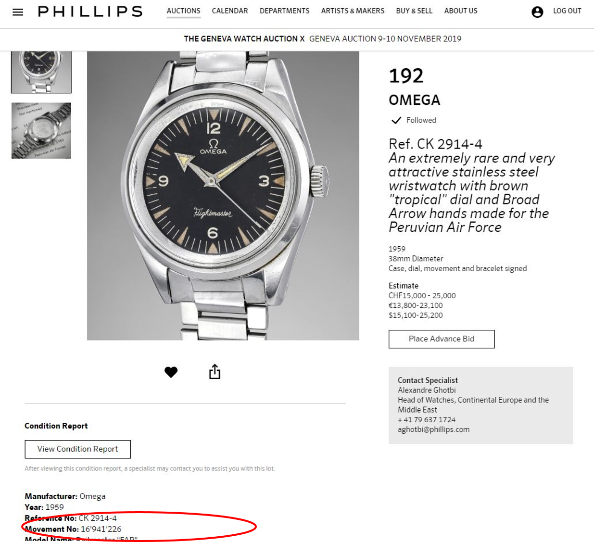Select the watch front view thumbnail
594x542 pixels.
click(41, 71)
